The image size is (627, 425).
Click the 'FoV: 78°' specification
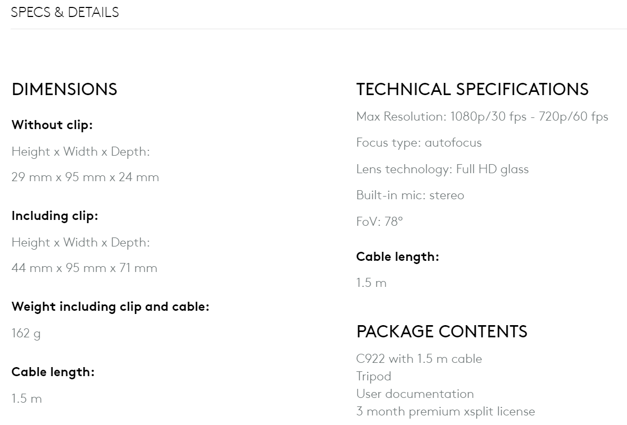(379, 222)
